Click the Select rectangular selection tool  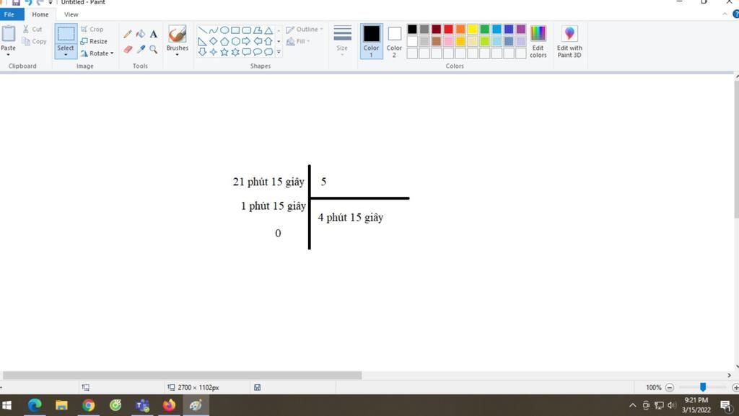[66, 34]
